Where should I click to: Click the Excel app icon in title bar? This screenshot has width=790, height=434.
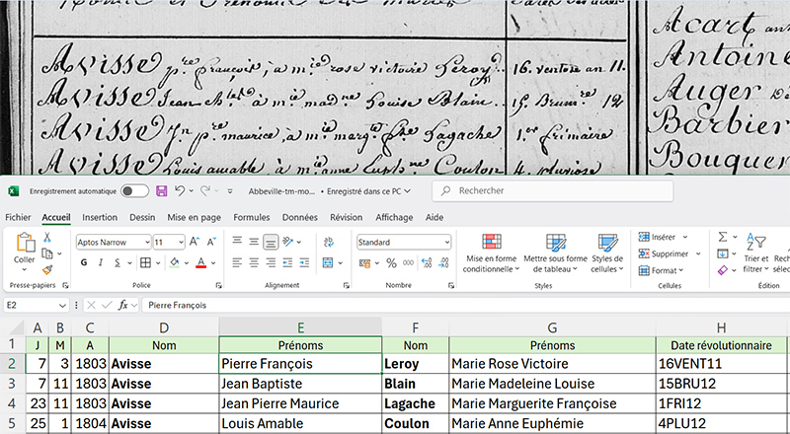[14, 190]
